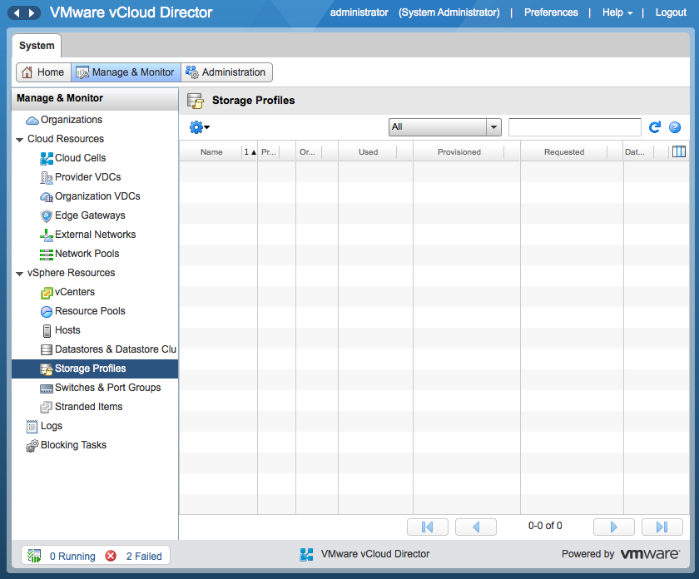This screenshot has height=579, width=699.
Task: Switch to the System tab
Action: (x=37, y=46)
